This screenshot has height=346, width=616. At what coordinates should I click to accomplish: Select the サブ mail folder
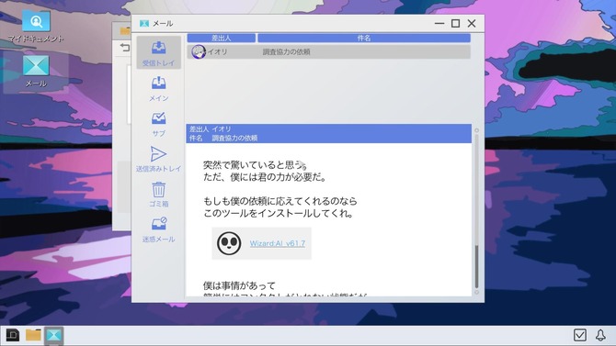pyautogui.click(x=159, y=124)
